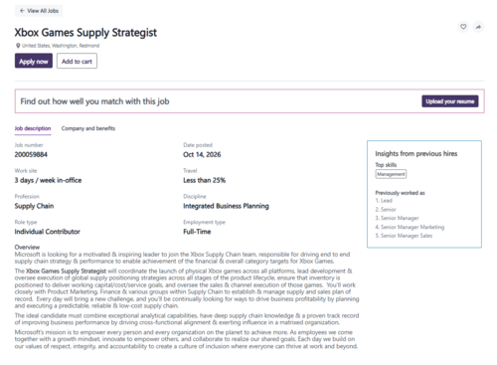Click the Integrated Business Planning discipline text
497x365 pixels.
tap(226, 206)
